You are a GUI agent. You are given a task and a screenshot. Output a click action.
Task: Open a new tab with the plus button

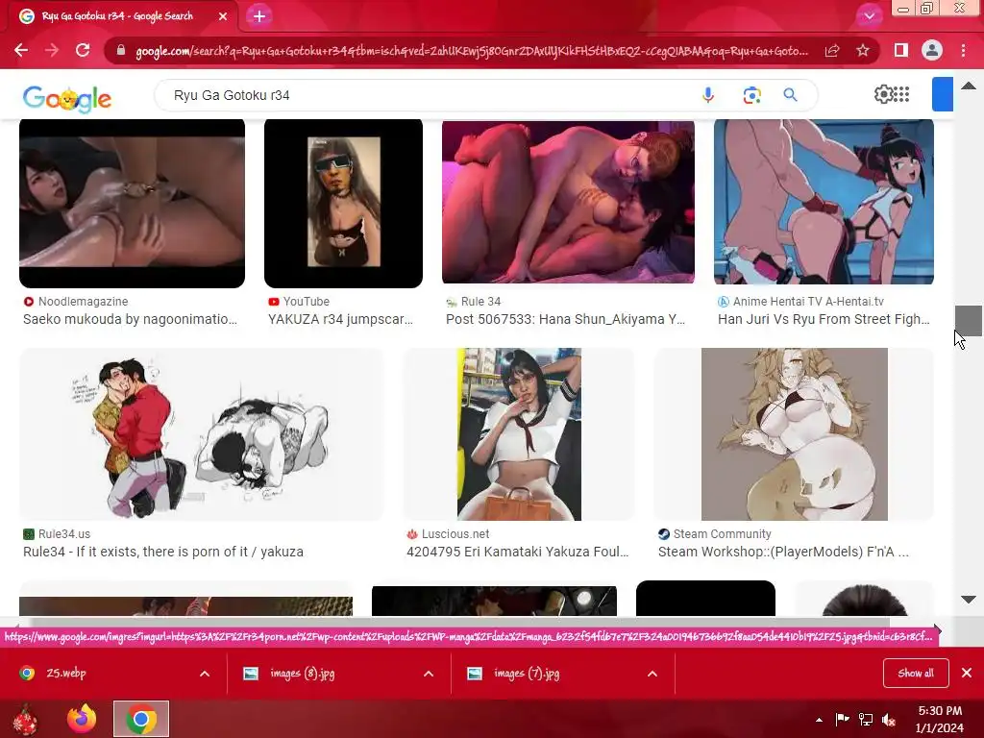pyautogui.click(x=259, y=16)
